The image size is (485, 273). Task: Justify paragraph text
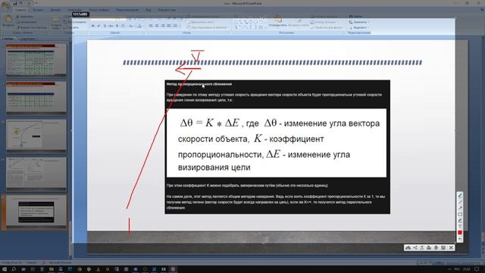tap(169, 26)
